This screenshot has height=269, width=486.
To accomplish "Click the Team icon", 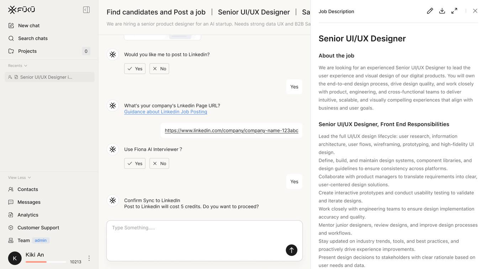I will [x=11, y=241].
